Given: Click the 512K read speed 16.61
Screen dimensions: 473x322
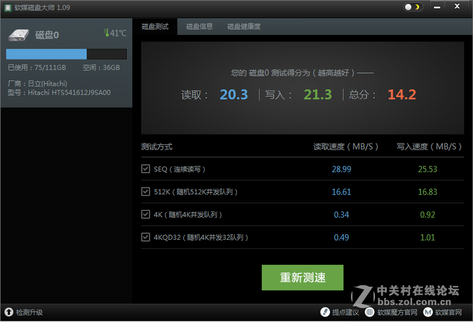Looking at the screenshot, I should click(342, 192).
